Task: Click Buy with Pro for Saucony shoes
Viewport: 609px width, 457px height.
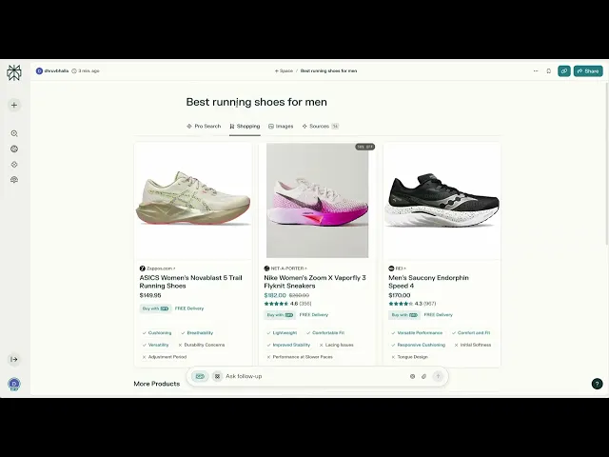Action: [404, 315]
